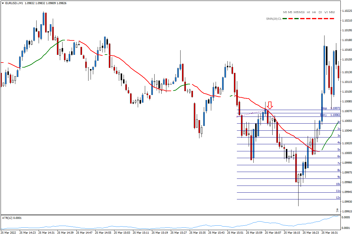Switch to the M5 timeframe
Image resolution: width=354 pixels, height=236 pixels.
pos(289,12)
